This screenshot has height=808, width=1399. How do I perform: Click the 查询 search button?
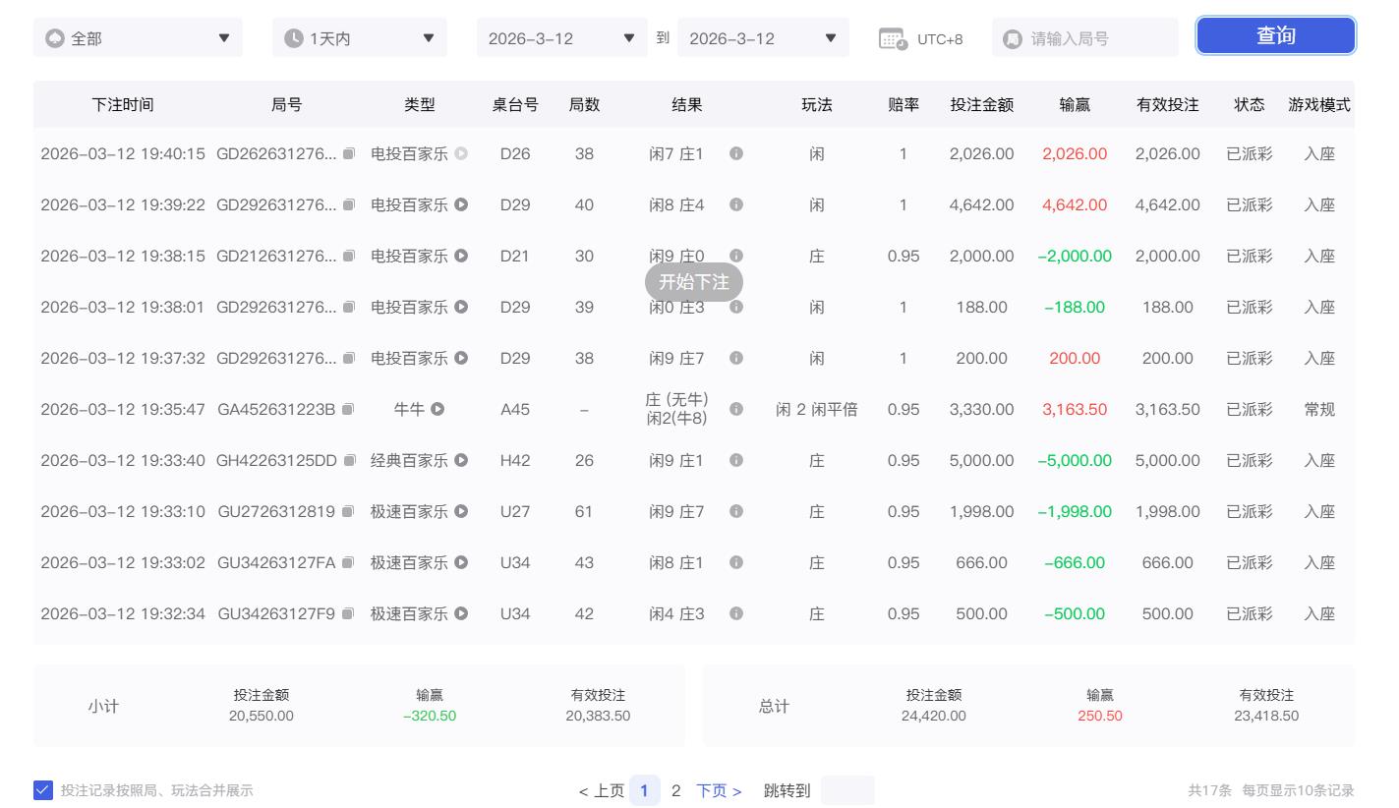click(1275, 35)
